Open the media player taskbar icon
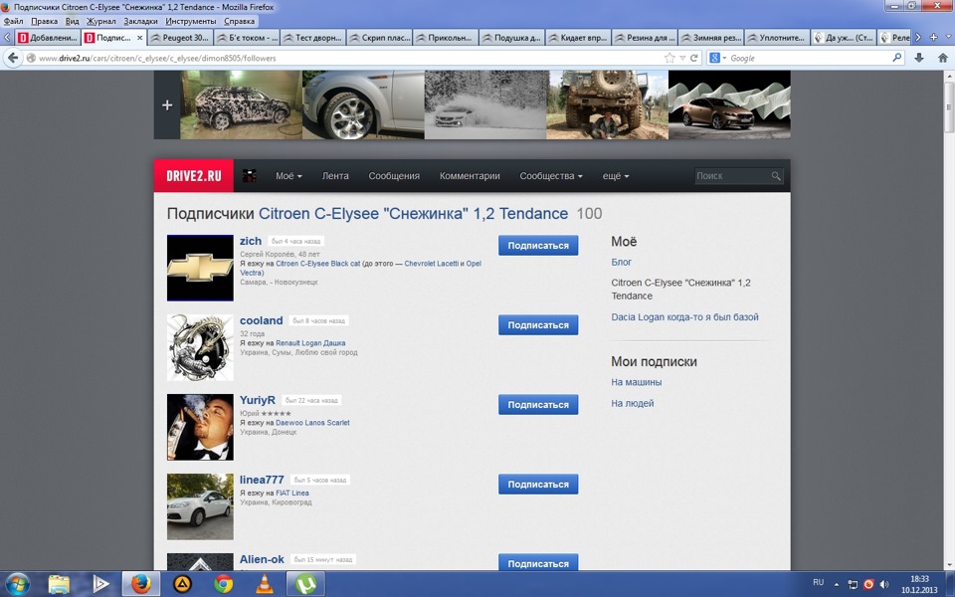 pos(99,584)
